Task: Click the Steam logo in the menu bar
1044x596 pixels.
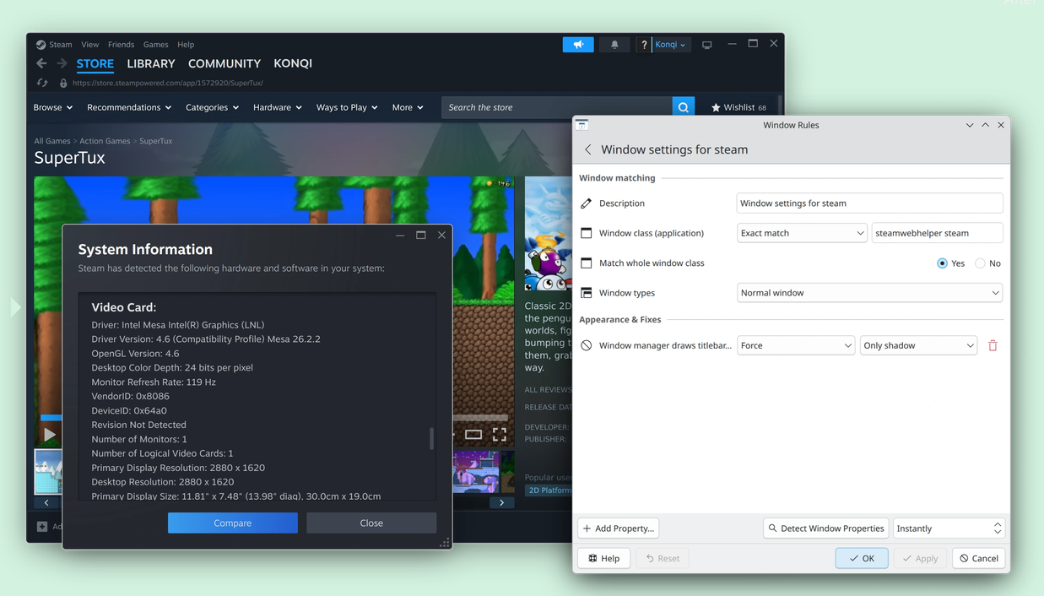Action: (x=41, y=45)
